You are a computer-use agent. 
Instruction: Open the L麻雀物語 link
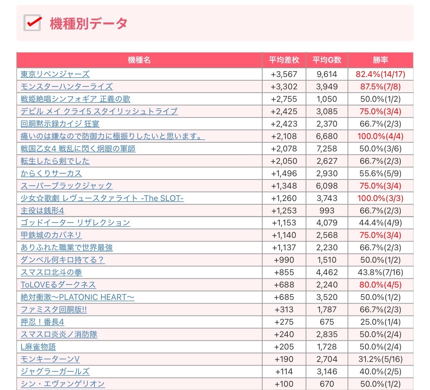click(x=38, y=347)
